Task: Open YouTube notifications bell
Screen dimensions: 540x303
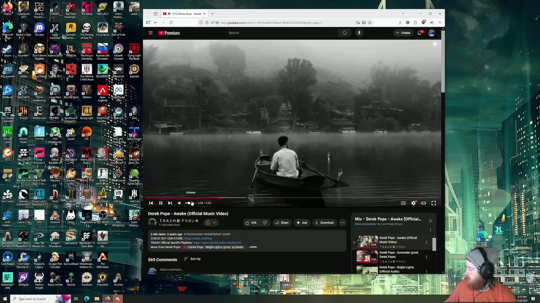Action: click(x=419, y=33)
